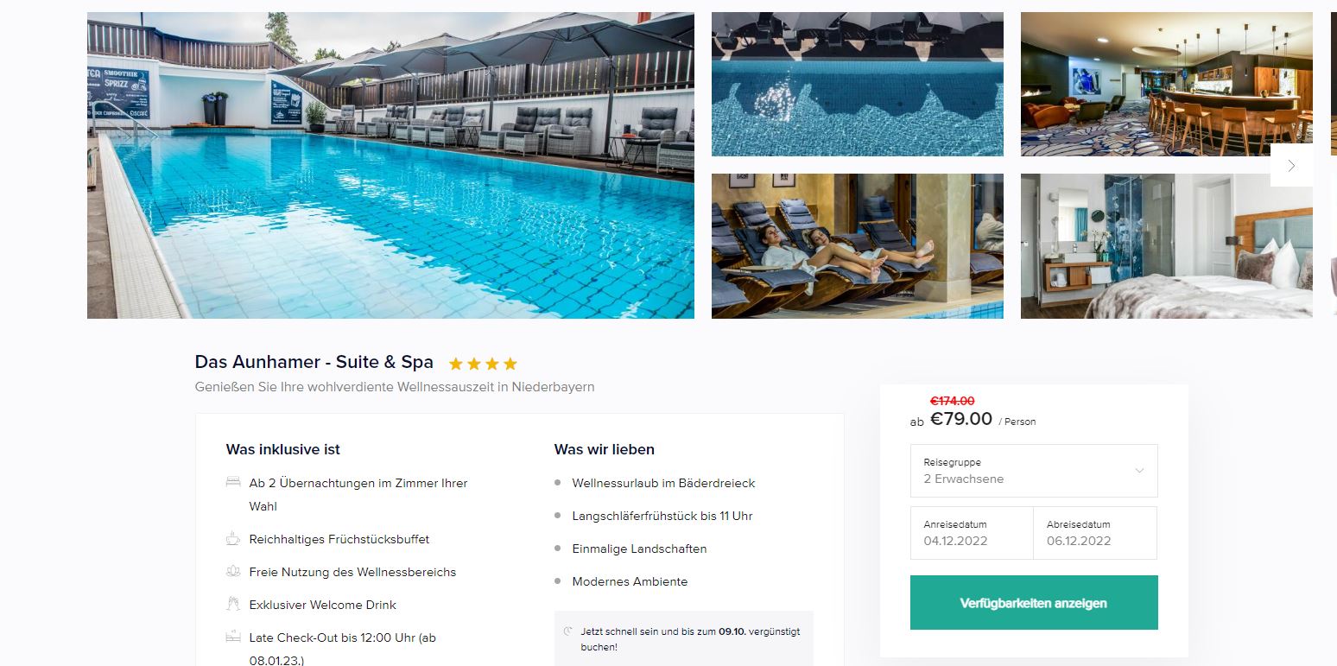Open the spa loungers thumbnail
Image resolution: width=1337 pixels, height=666 pixels.
(x=858, y=246)
